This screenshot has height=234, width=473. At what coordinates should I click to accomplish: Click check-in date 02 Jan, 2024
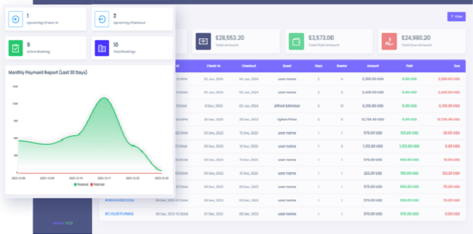point(213,79)
